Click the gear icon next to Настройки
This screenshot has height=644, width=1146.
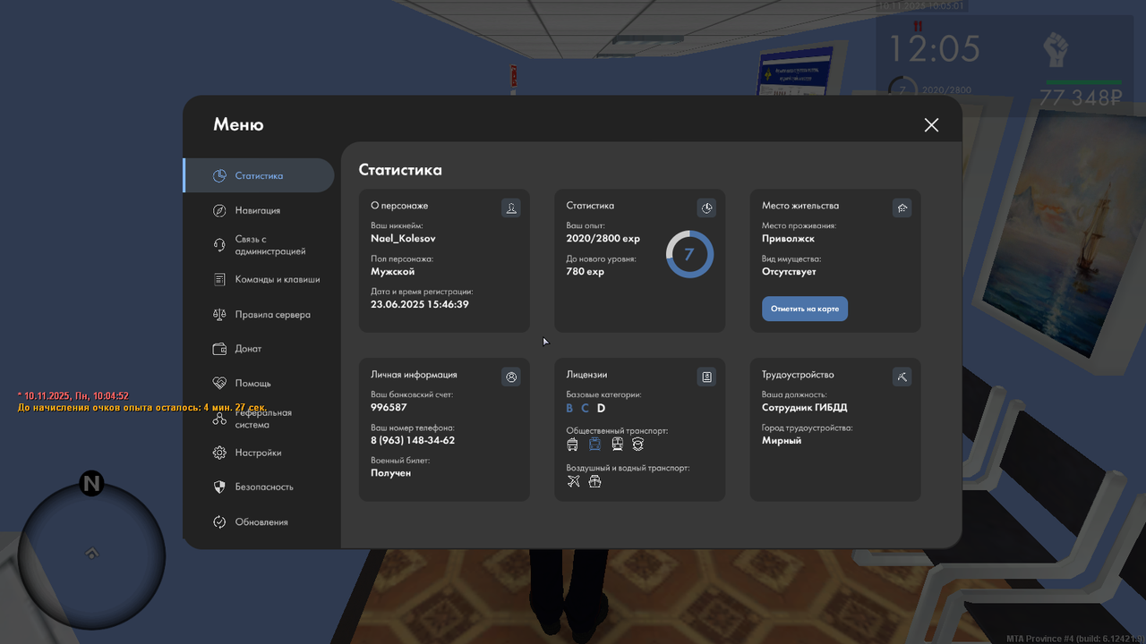[x=219, y=453]
